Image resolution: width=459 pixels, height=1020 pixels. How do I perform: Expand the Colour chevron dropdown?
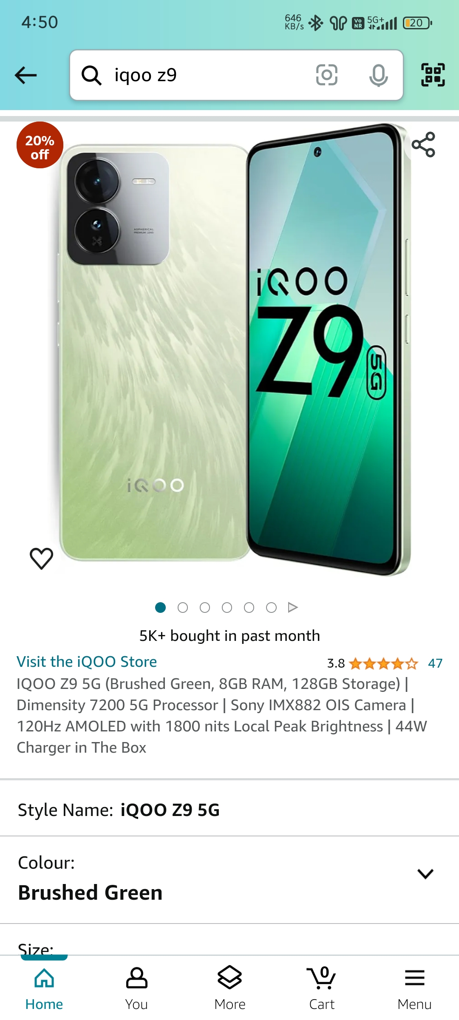pyautogui.click(x=425, y=874)
